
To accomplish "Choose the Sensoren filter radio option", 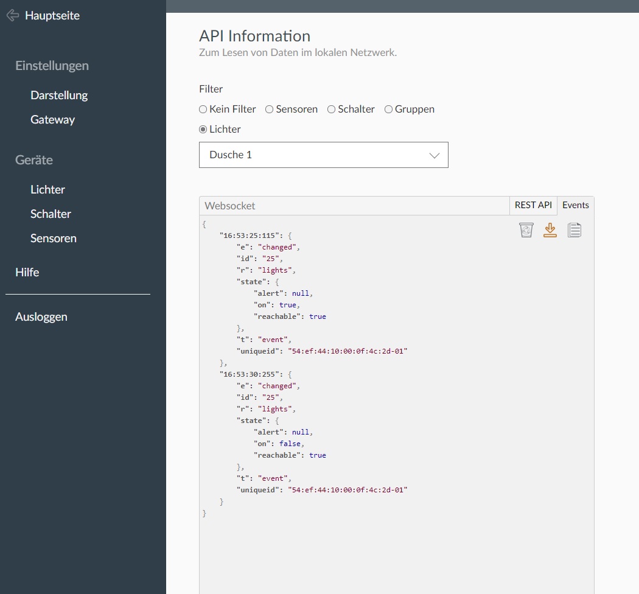I will (270, 110).
